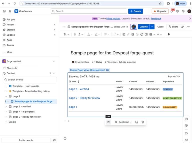Toggle the sidebar collapse icon
Screen dimensions: 192x143
[x=4, y=11]
